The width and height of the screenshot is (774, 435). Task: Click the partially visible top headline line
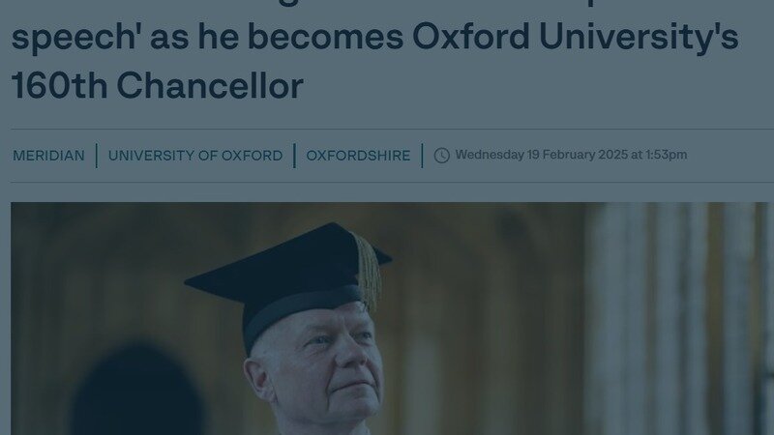pyautogui.click(x=387, y=4)
